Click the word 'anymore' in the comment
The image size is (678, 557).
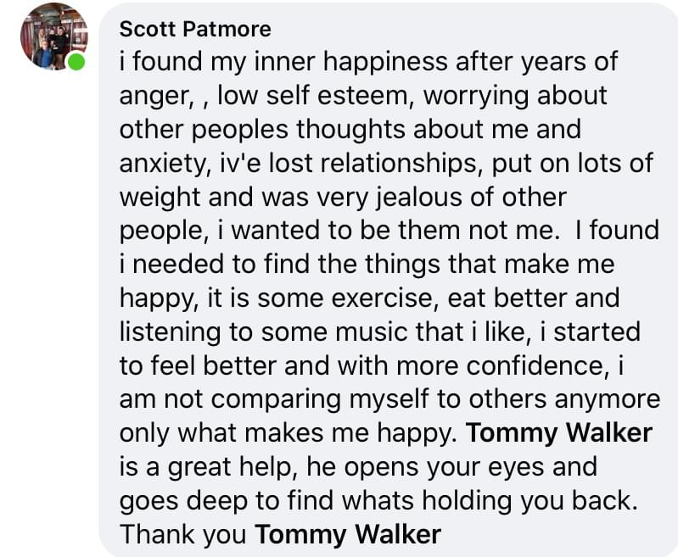pyautogui.click(x=607, y=400)
